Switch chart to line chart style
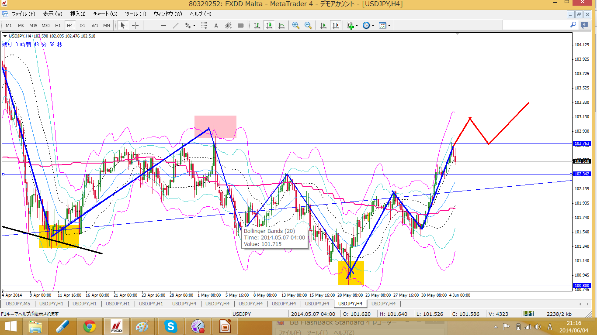Screen dimensions: 597x335 coord(281,25)
